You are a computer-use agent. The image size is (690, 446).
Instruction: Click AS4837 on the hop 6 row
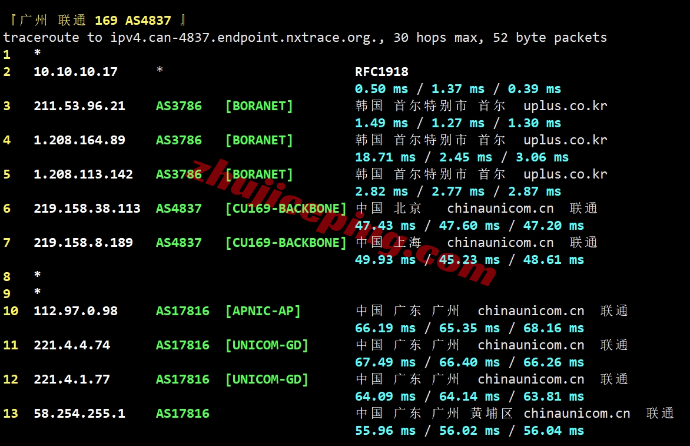tap(178, 209)
